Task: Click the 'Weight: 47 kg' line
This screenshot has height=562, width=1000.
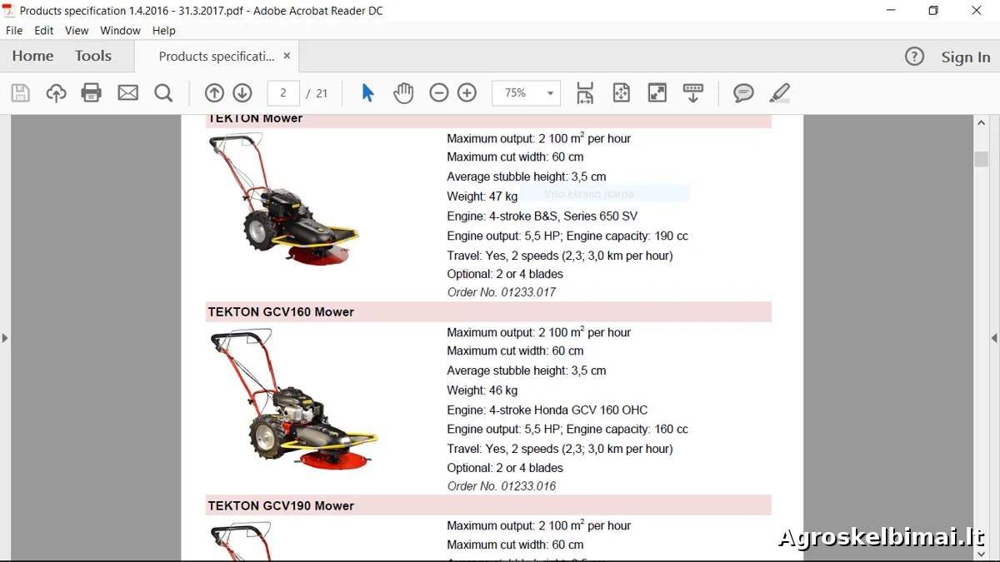Action: pos(482,196)
